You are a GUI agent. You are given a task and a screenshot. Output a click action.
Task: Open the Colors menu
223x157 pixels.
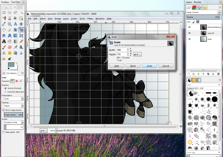74,18
